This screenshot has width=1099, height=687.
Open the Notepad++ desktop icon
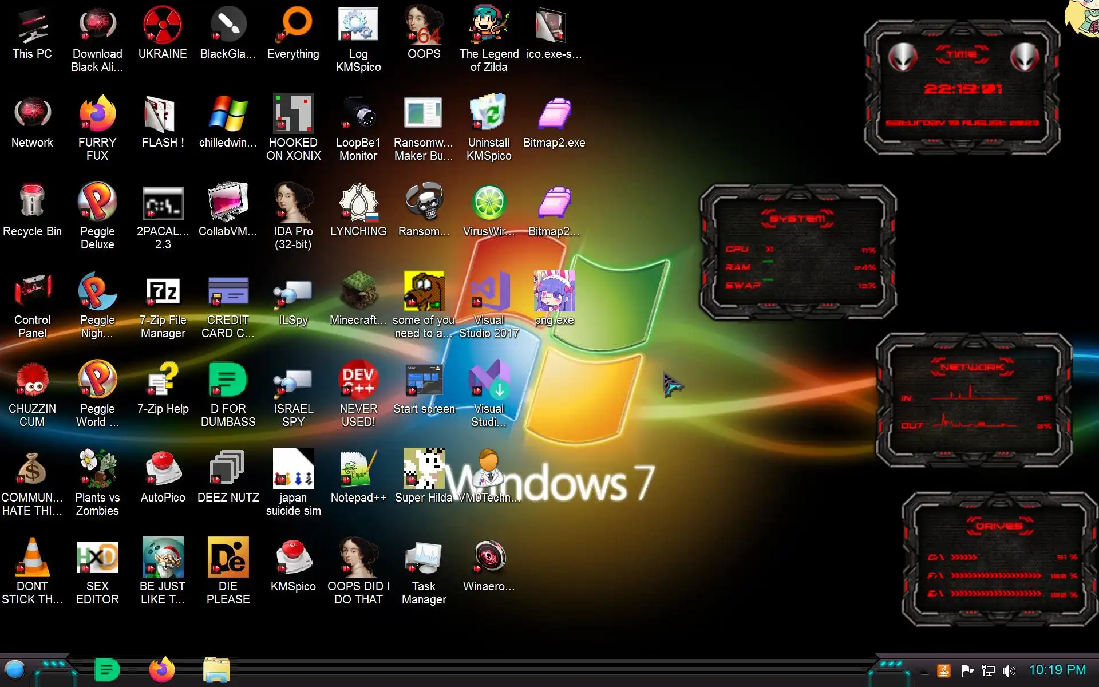358,469
